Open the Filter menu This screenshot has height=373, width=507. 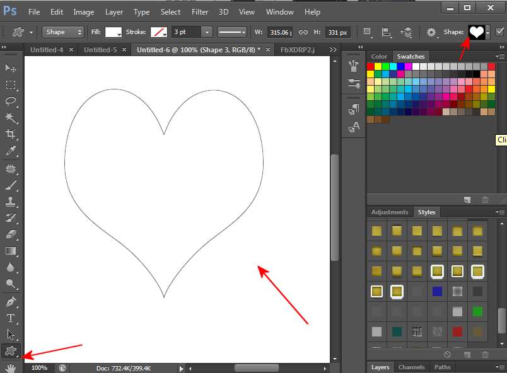200,12
